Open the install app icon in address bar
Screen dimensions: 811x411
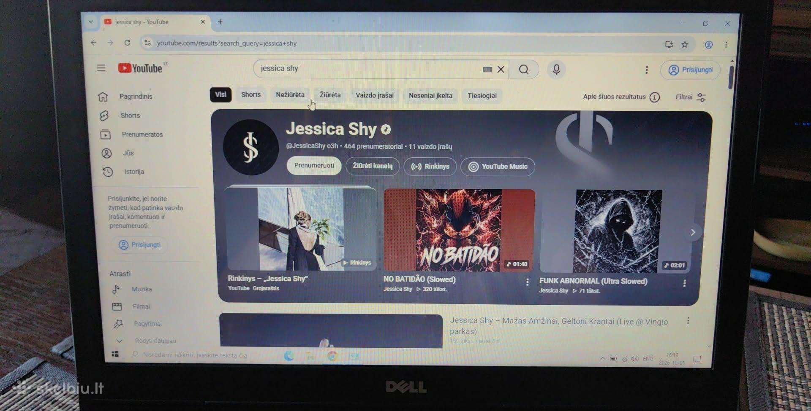pyautogui.click(x=669, y=44)
